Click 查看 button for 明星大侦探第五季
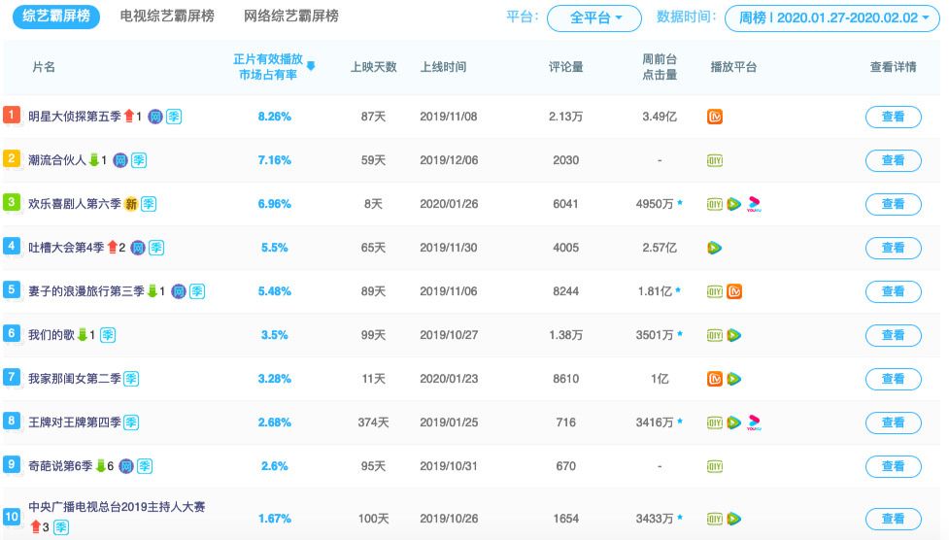This screenshot has height=540, width=949. point(894,117)
